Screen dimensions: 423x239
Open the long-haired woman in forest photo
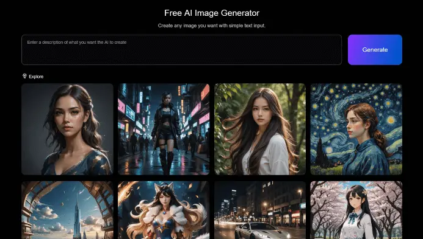coord(260,129)
